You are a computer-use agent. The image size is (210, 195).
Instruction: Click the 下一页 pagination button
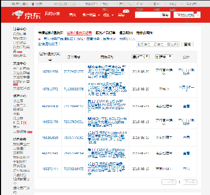190,182
